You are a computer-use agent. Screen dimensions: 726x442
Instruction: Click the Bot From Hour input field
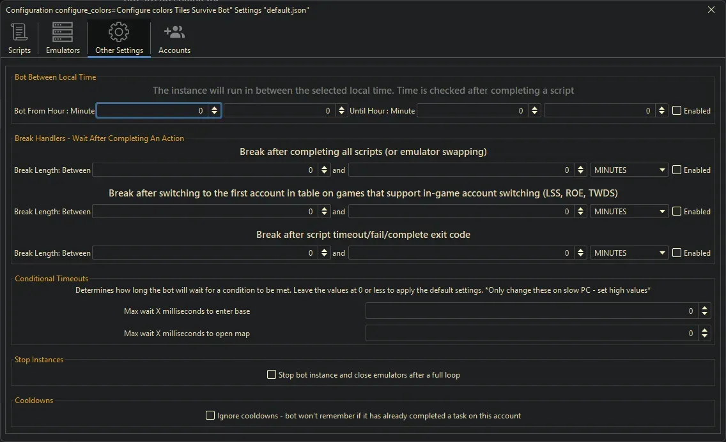click(x=152, y=111)
